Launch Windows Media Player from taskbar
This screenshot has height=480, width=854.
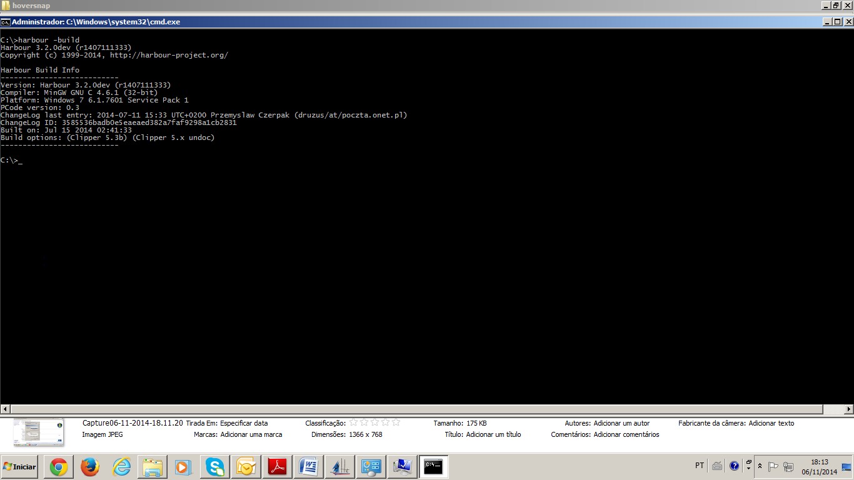(184, 467)
